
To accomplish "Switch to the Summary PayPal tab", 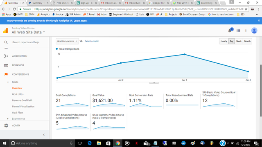I will 38,3.
